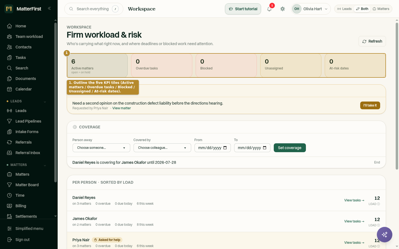The height and width of the screenshot is (249, 399).
Task: Open the Covered by dropdown
Action: (162, 148)
